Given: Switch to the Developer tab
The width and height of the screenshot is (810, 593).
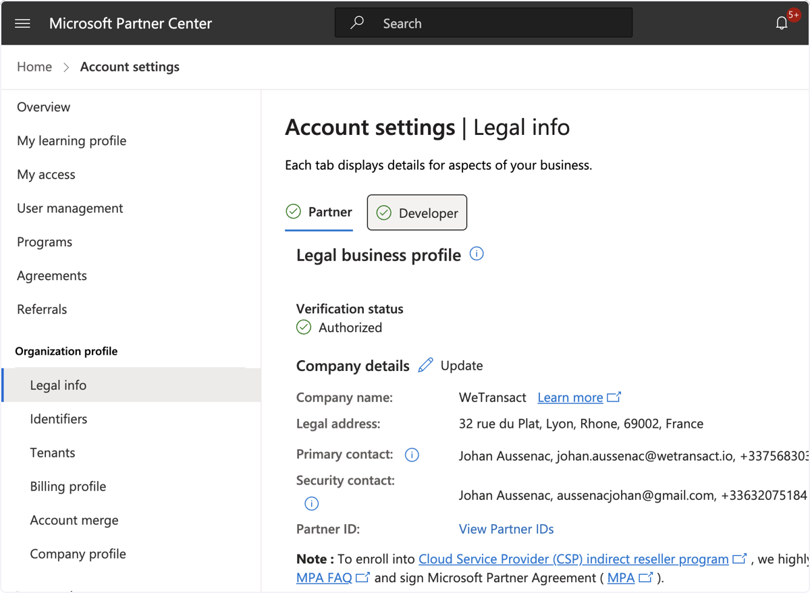Looking at the screenshot, I should pyautogui.click(x=416, y=213).
